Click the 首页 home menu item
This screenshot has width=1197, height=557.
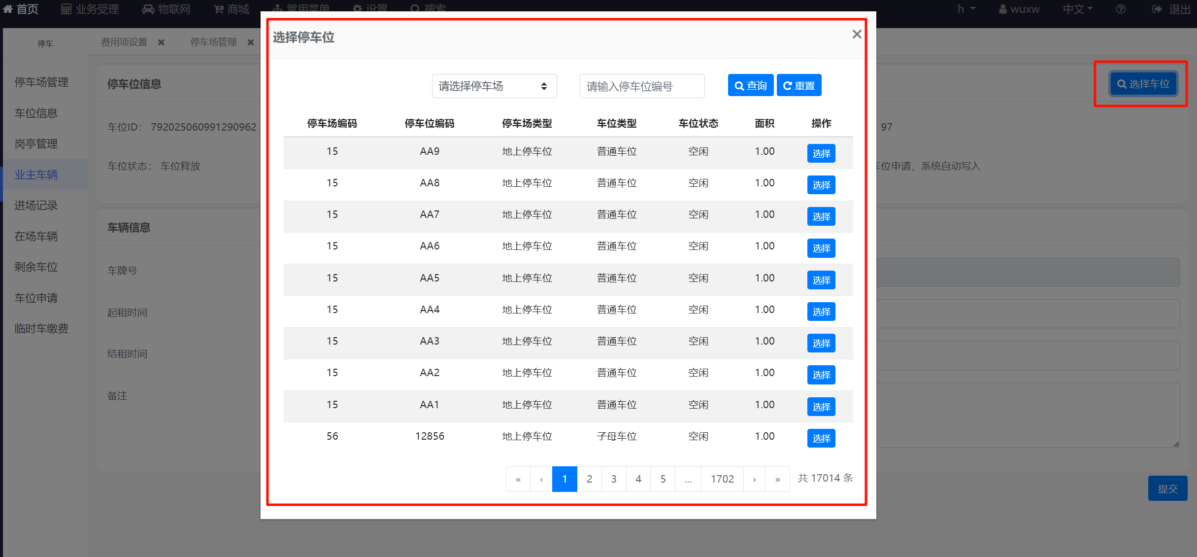coord(21,9)
